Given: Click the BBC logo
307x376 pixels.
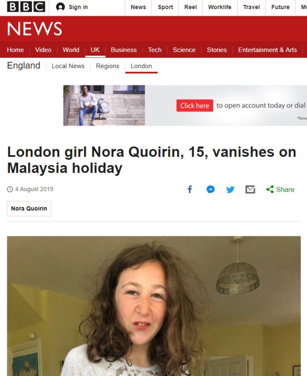Looking at the screenshot, I should 26,7.
